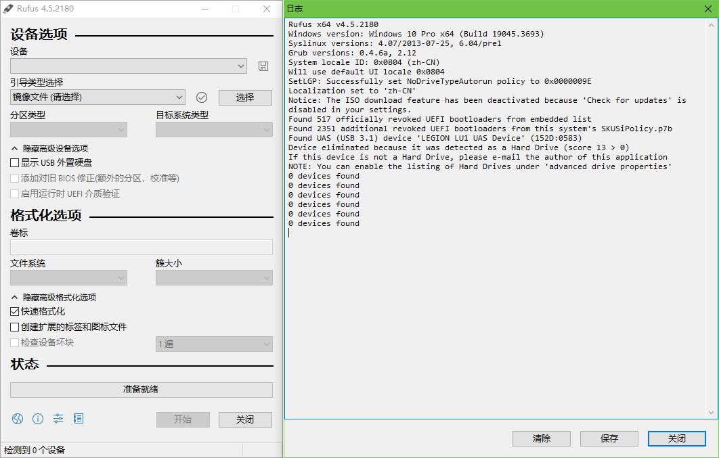The width and height of the screenshot is (719, 458).
Task: Click the save device image disk icon
Action: (x=263, y=66)
